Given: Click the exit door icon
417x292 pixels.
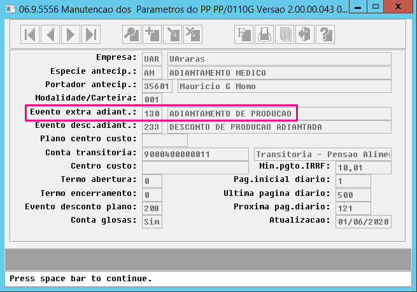Looking at the screenshot, I should (305, 34).
